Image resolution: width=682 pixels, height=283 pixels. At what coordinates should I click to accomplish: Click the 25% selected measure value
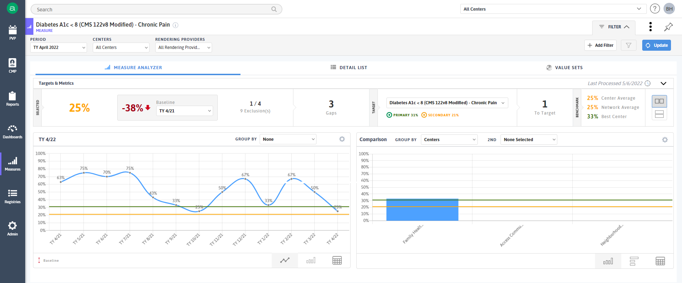coord(79,108)
